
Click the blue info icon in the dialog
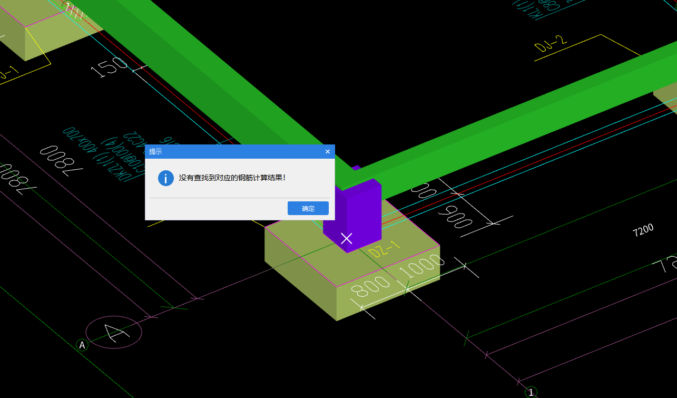(166, 178)
